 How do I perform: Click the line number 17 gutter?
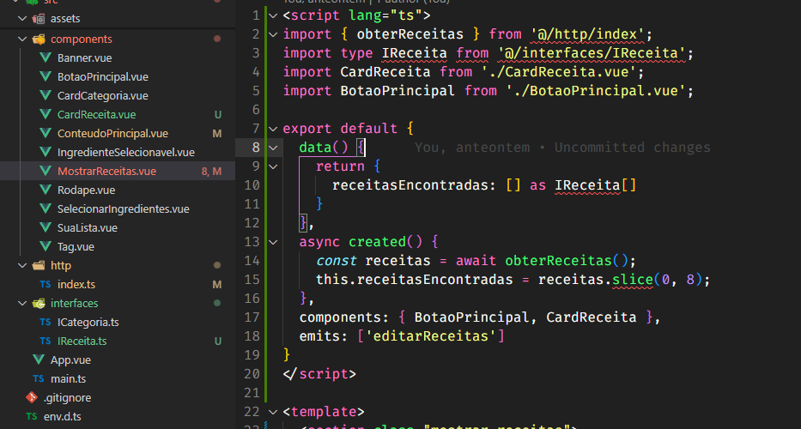point(252,317)
